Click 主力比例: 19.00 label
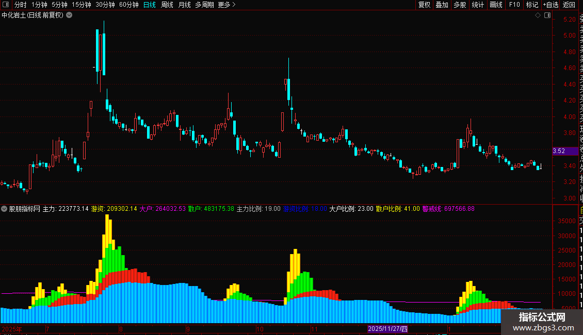Viewport: 583px width, 335px height. pyautogui.click(x=258, y=209)
